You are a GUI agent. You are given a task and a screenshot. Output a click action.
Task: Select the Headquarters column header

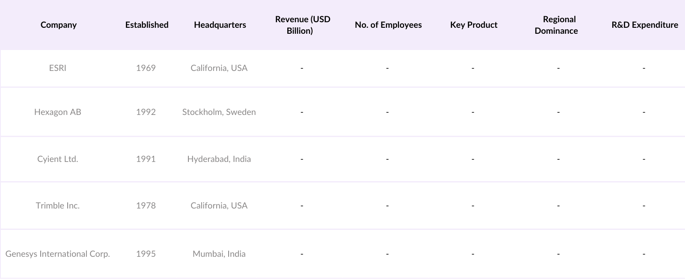click(x=220, y=25)
